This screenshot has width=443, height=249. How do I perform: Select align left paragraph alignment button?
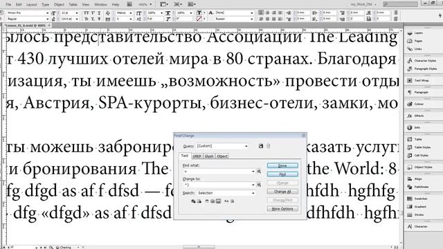coord(261,12)
